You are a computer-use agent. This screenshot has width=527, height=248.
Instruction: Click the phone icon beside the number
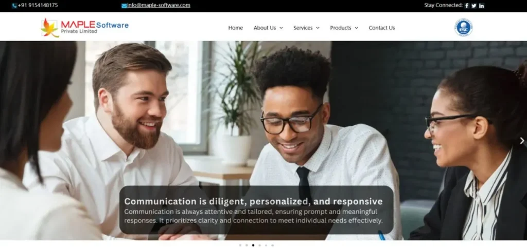coord(14,5)
